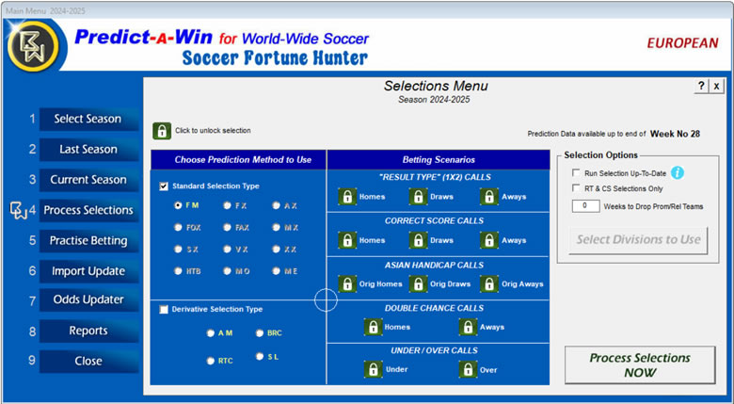This screenshot has height=404, width=734.
Task: Select the SL derivative radio option
Action: [260, 357]
